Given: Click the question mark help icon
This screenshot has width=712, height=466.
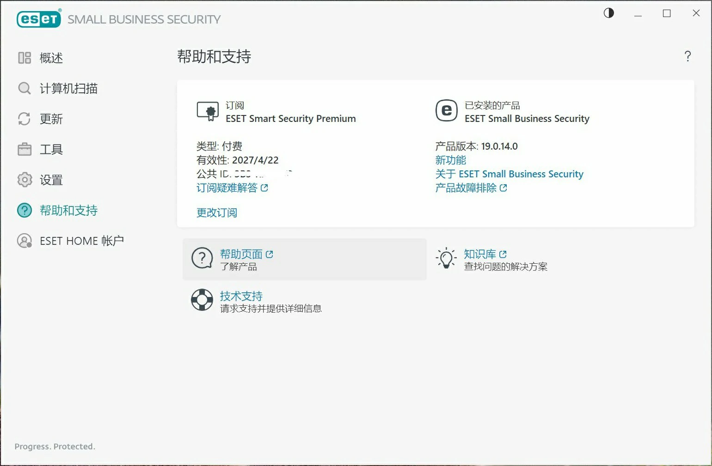Looking at the screenshot, I should [687, 56].
